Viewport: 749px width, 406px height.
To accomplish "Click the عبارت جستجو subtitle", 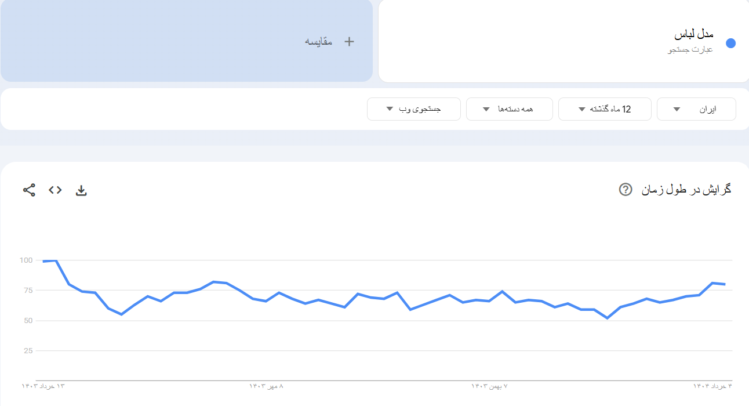I will (690, 50).
